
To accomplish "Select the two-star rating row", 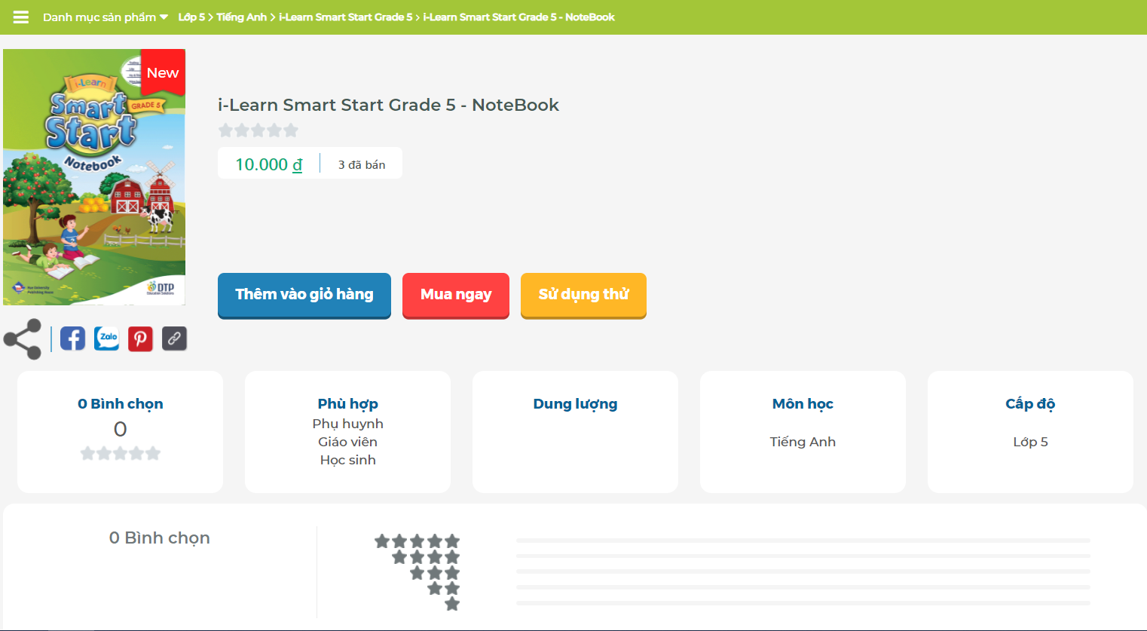I will pos(443,588).
